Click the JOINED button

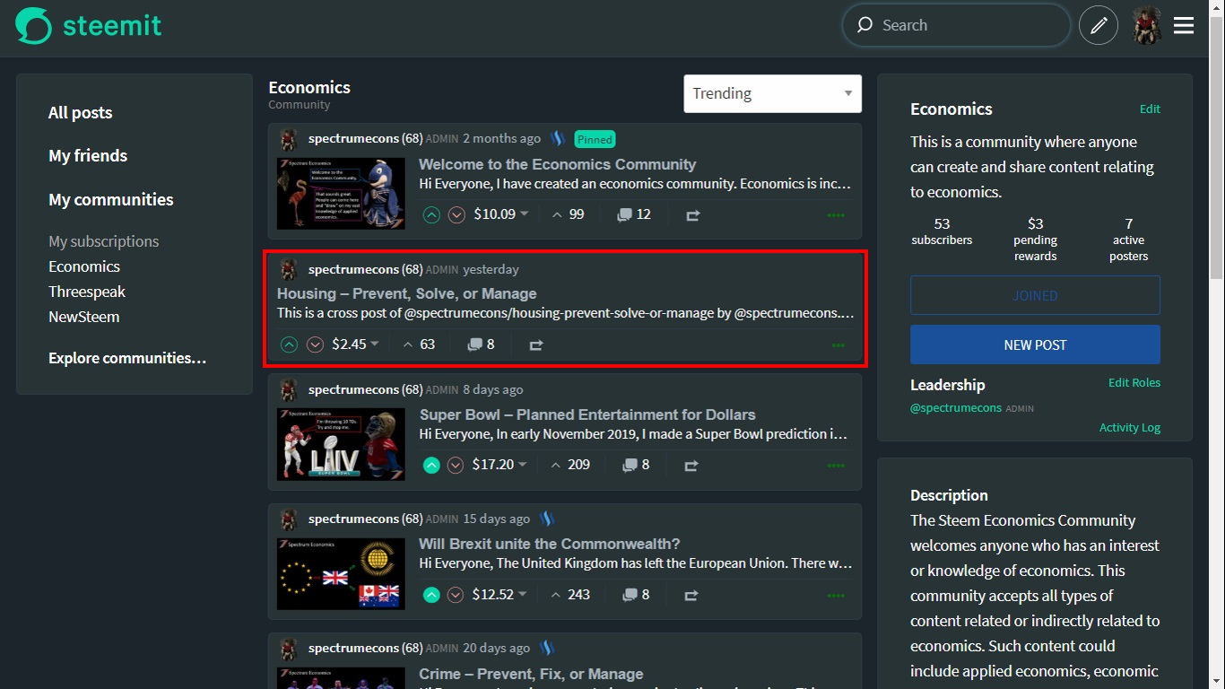[x=1035, y=295]
